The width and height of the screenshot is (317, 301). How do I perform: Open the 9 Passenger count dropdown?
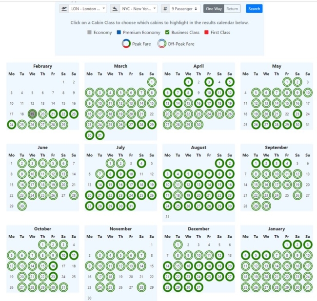(185, 9)
